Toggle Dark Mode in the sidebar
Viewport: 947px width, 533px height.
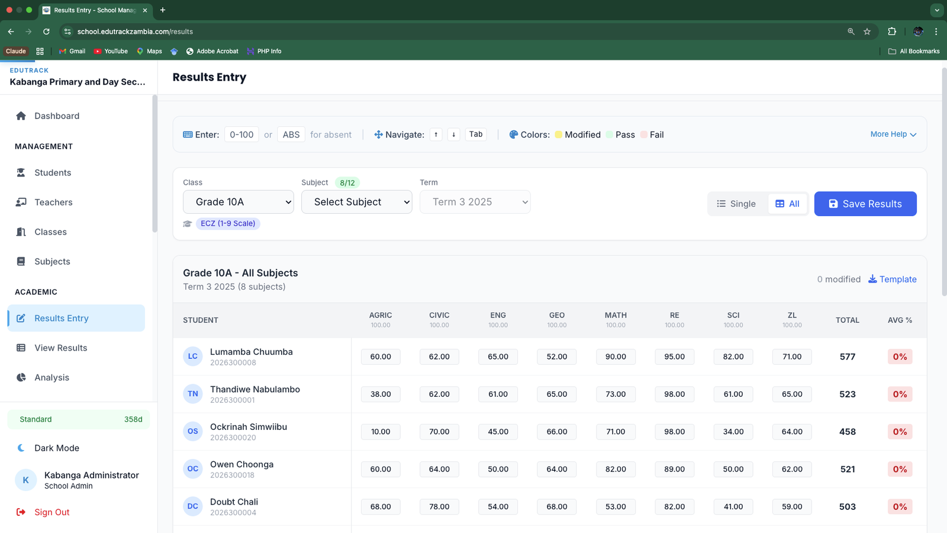tap(56, 448)
